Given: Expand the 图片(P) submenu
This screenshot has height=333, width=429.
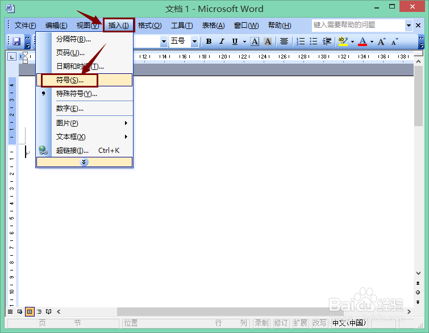Looking at the screenshot, I should coord(84,123).
